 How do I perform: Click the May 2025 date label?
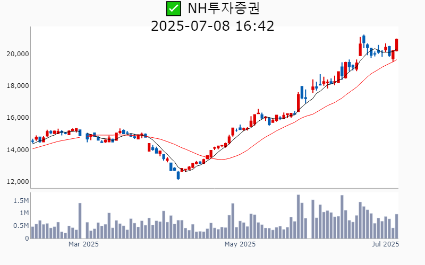[x=240, y=244]
